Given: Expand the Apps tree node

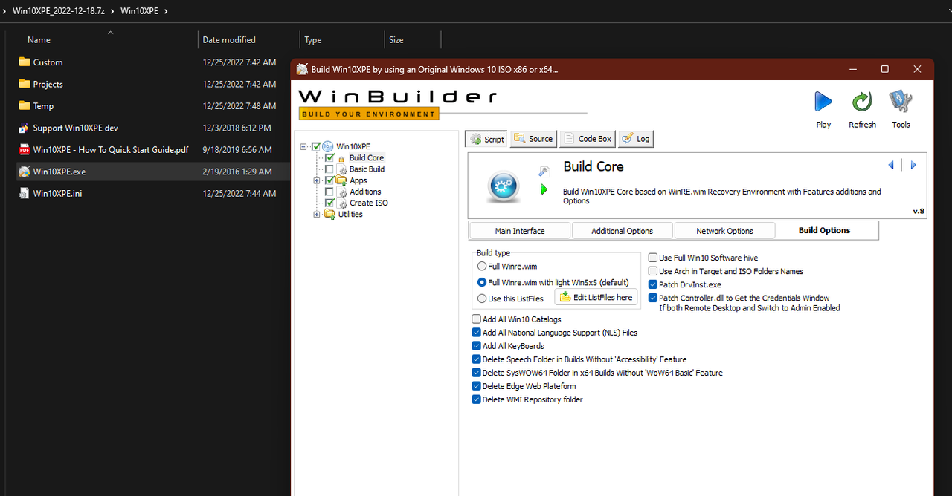Looking at the screenshot, I should [317, 180].
